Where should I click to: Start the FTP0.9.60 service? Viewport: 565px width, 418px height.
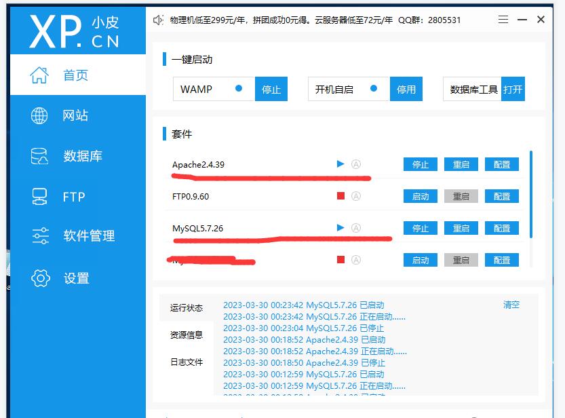(420, 196)
